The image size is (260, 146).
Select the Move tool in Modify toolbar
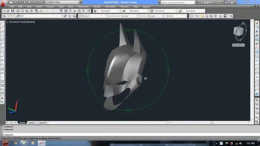tap(257, 44)
